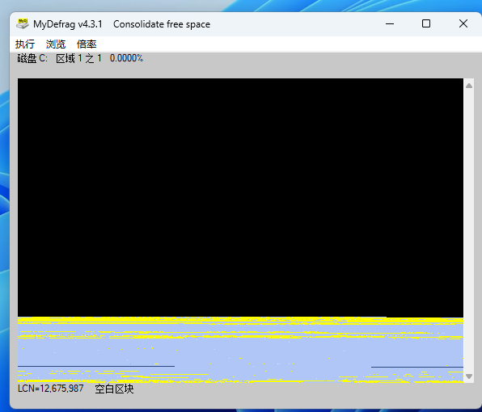Click the window title Consolidate free space
482x412 pixels.
click(162, 24)
